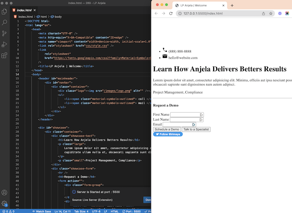Click Watch Sass in status bar
The height and width of the screenshot is (213, 292).
[42, 211]
